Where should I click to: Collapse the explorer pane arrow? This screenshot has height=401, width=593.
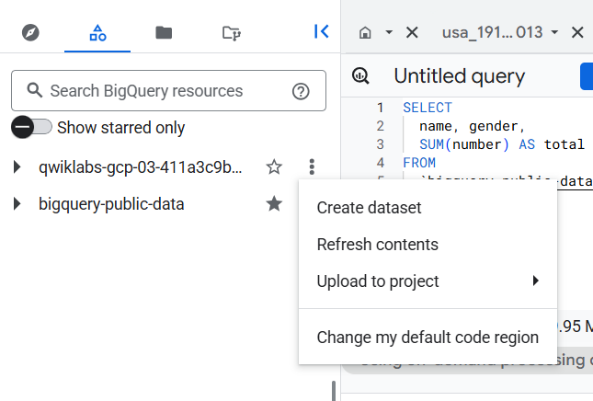coord(321,31)
